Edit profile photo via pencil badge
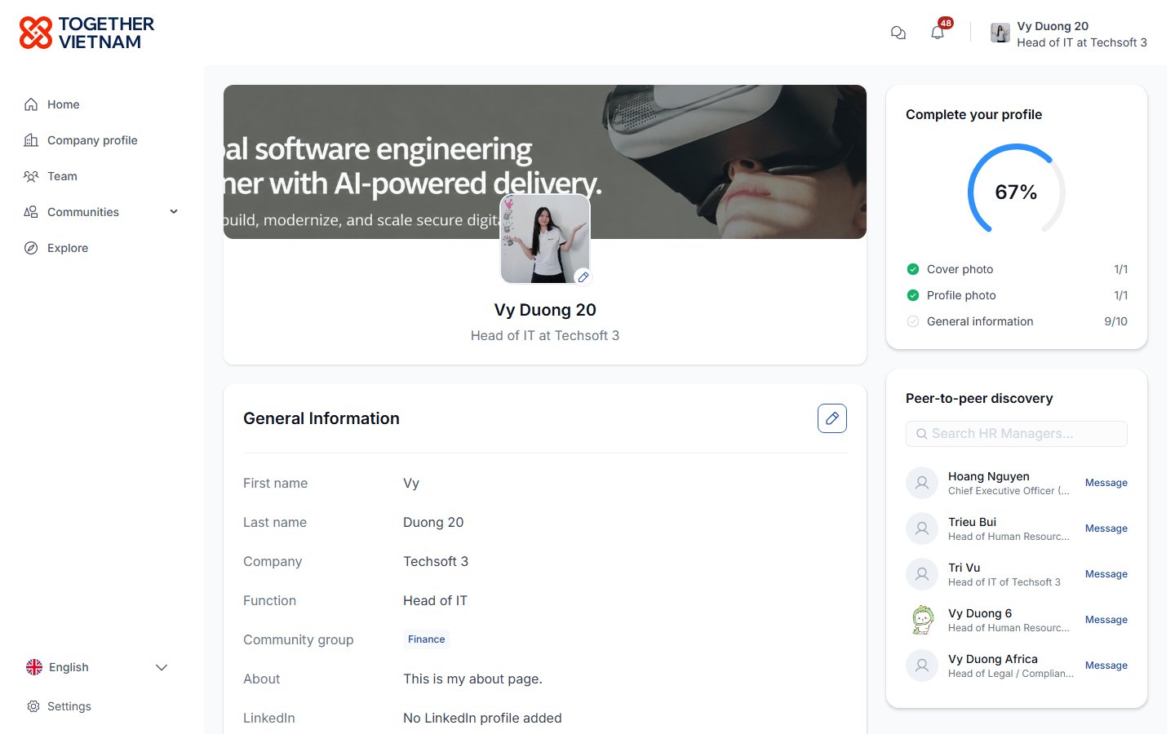 click(583, 277)
